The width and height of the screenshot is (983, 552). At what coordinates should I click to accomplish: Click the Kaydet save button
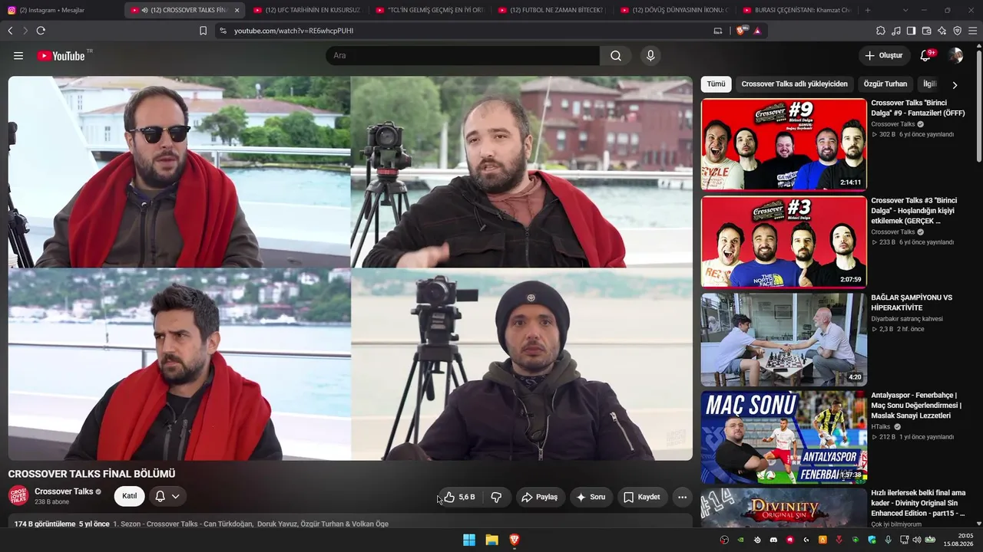pyautogui.click(x=642, y=497)
